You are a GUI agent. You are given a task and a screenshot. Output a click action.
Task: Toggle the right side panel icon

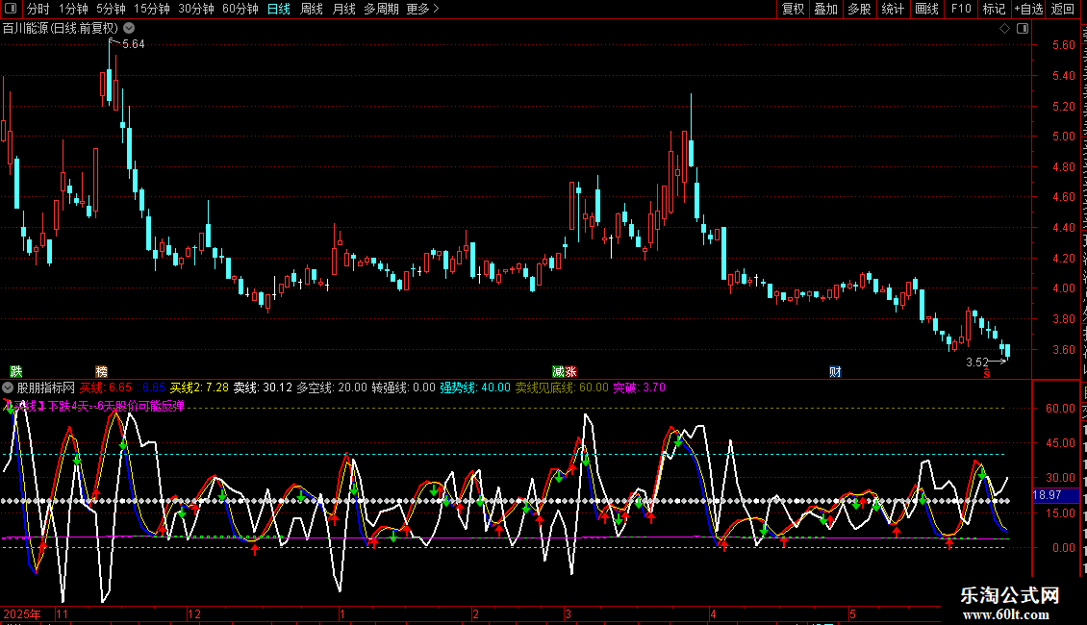click(x=1023, y=29)
